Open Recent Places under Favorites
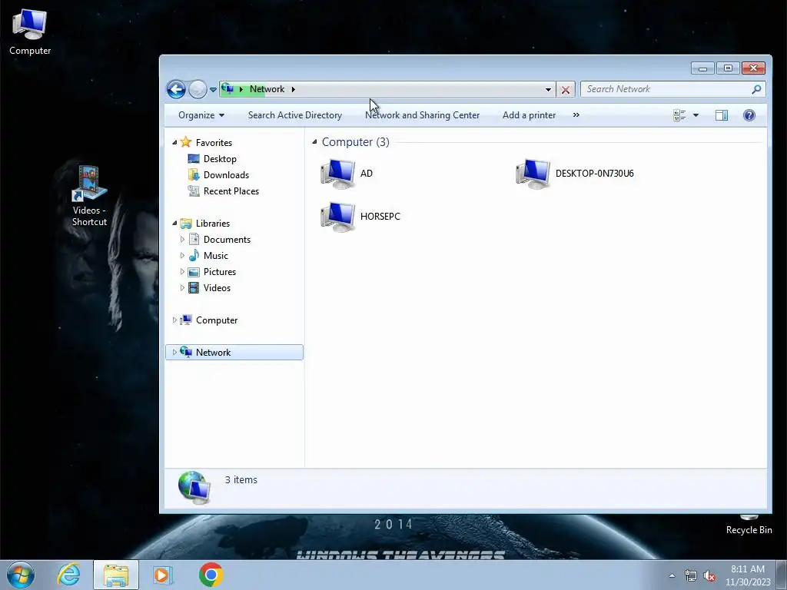Image resolution: width=787 pixels, height=590 pixels. tap(231, 191)
